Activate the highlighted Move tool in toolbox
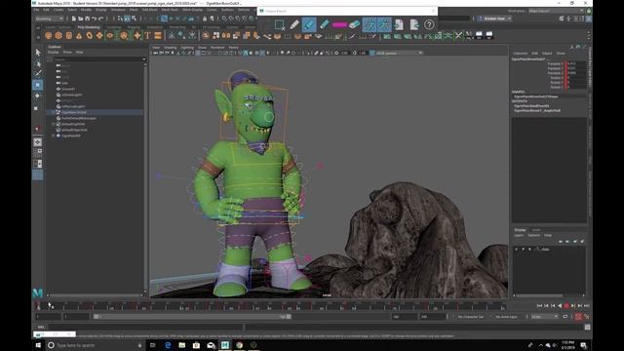624x351 pixels. point(38,85)
